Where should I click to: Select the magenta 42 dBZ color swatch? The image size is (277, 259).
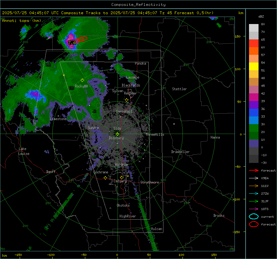254,97
